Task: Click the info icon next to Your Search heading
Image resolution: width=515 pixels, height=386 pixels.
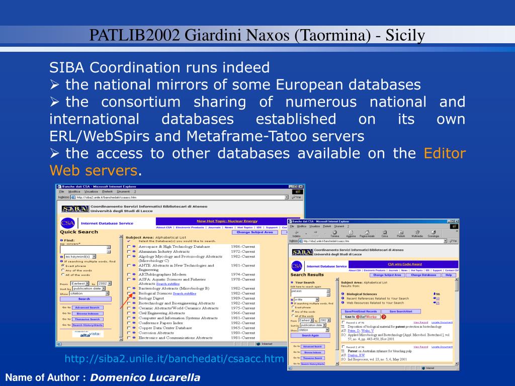Action: point(292,282)
